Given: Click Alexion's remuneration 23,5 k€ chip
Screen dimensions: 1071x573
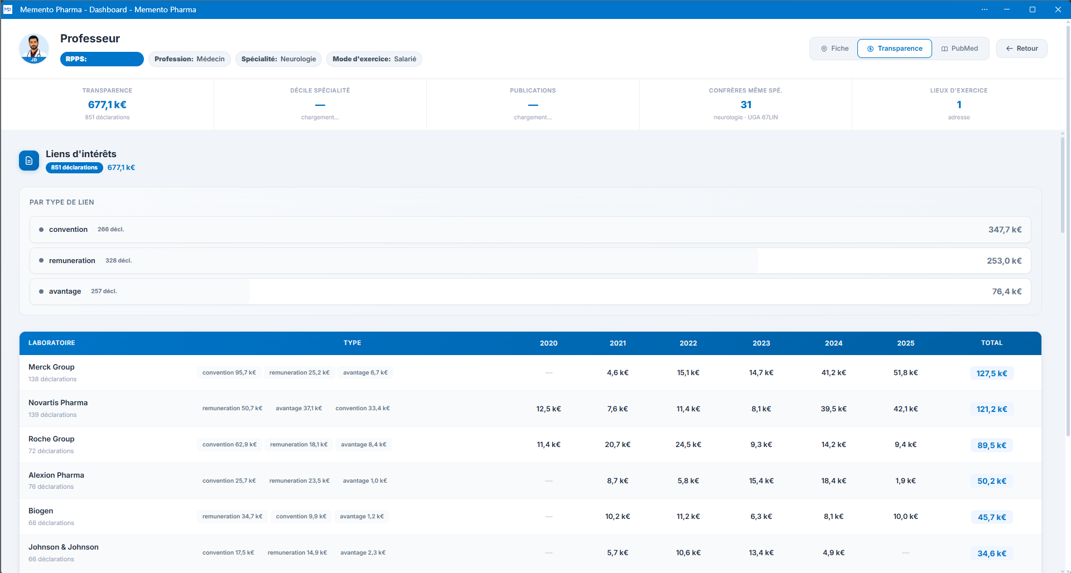Looking at the screenshot, I should (x=300, y=480).
